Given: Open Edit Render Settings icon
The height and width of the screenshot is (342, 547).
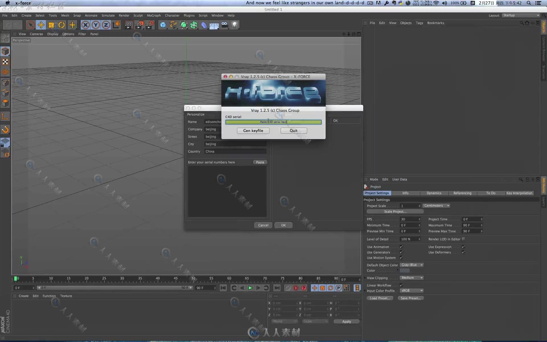Looking at the screenshot, I should click(x=150, y=25).
